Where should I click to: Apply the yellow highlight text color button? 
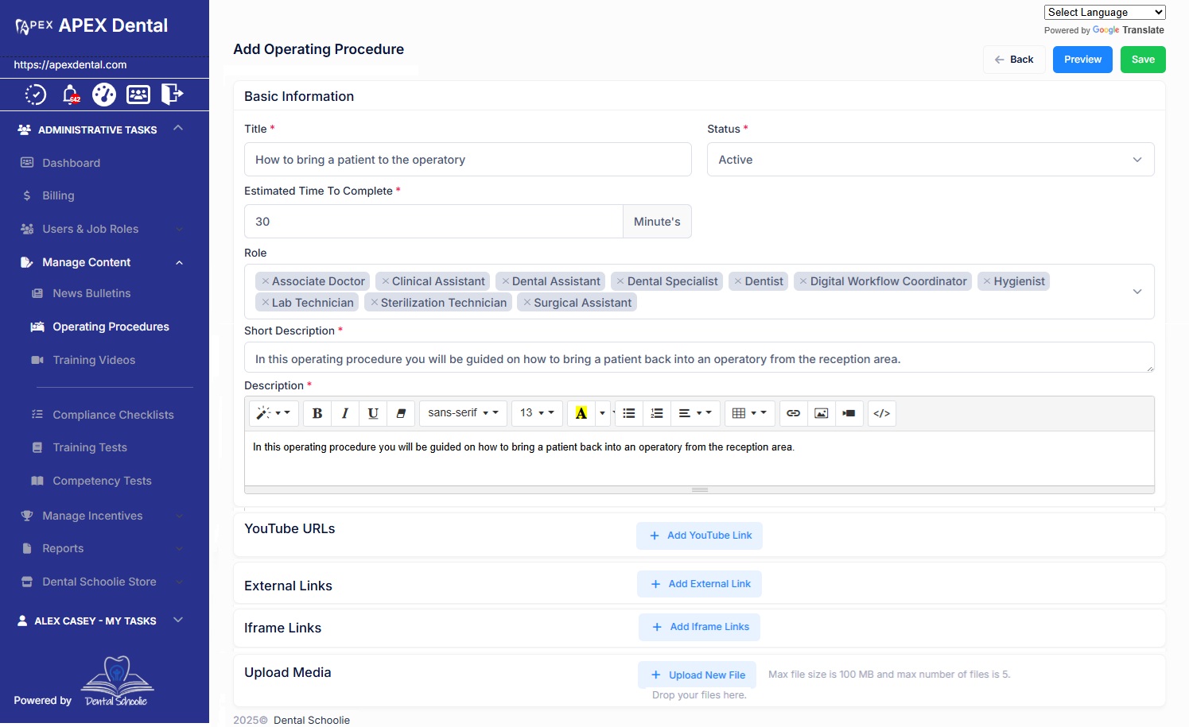(x=581, y=413)
